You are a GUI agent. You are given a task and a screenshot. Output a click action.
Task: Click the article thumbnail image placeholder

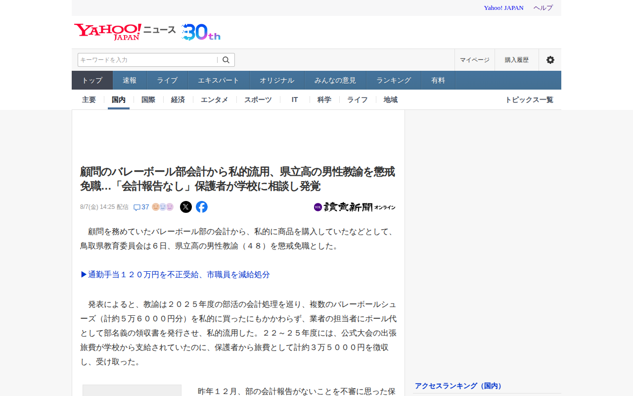coord(132,390)
